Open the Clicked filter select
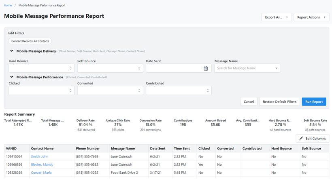This screenshot has width=332, height=179. pos(41,91)
